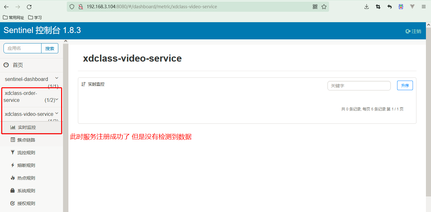Click the 关键字 keyword filter field
The image size is (431, 212).
(x=359, y=86)
